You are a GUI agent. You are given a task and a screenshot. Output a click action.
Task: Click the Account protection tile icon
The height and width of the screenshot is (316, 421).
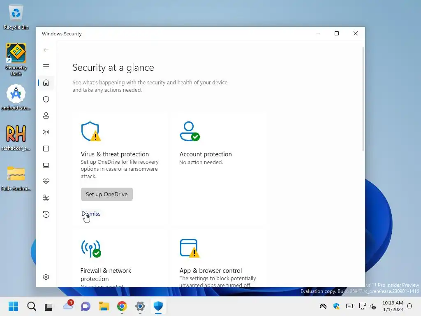click(190, 131)
